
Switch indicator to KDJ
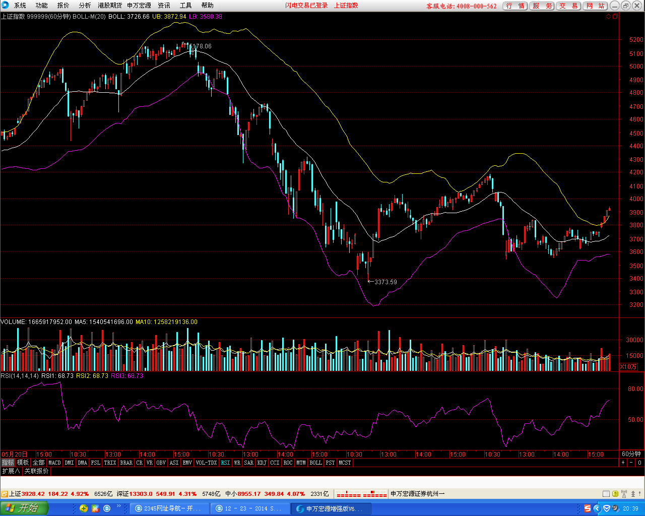tap(262, 463)
